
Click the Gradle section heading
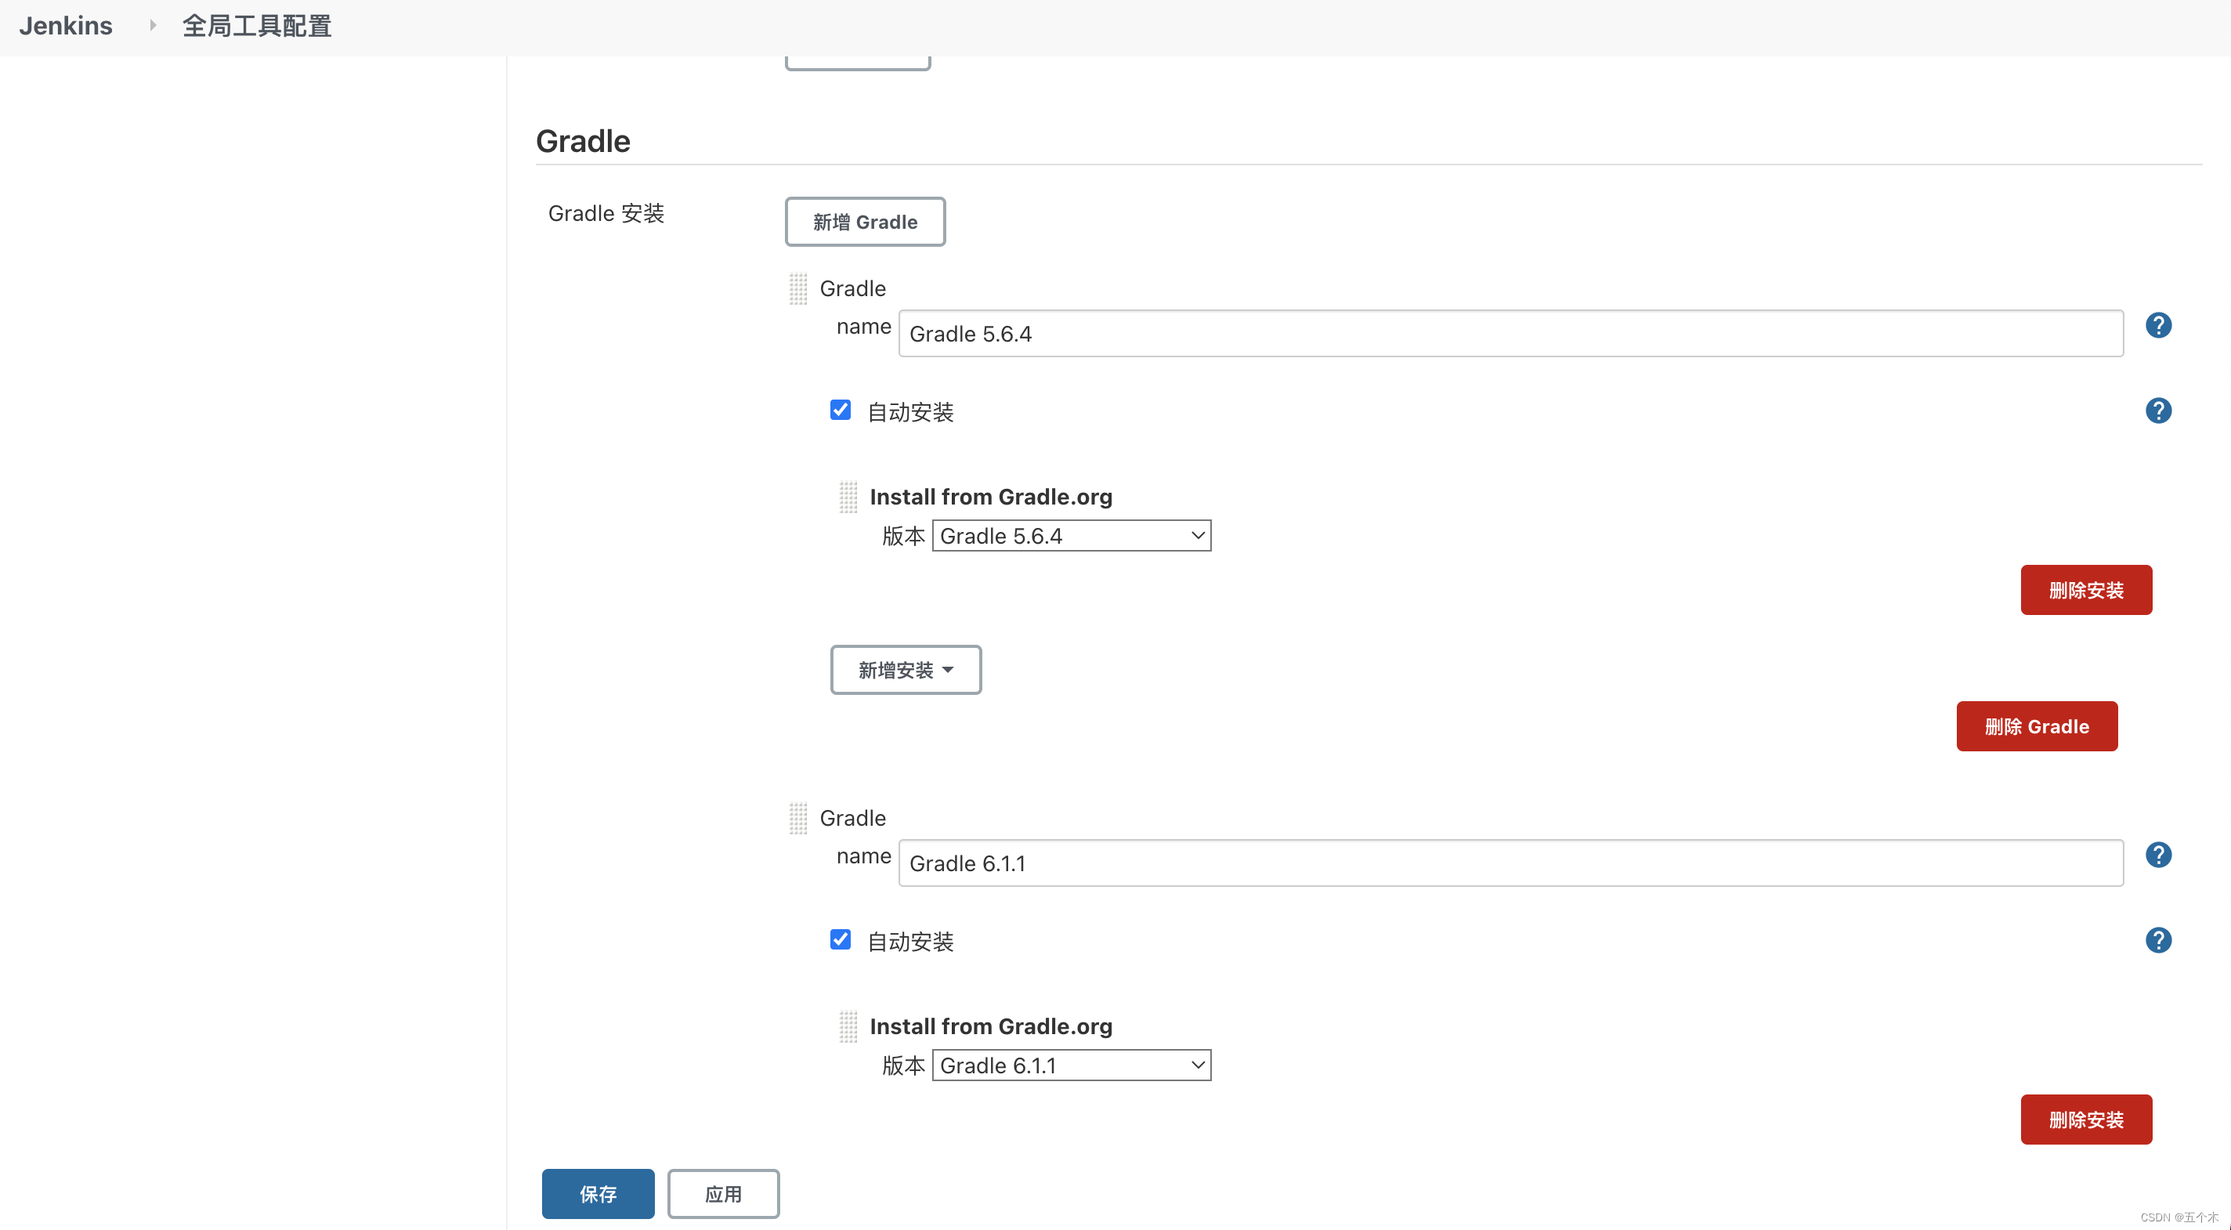pos(583,141)
